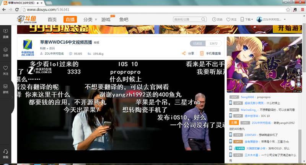This screenshot has width=306, height=165.
Task: Expand the 分类 category dropdown
Action: point(90,20)
